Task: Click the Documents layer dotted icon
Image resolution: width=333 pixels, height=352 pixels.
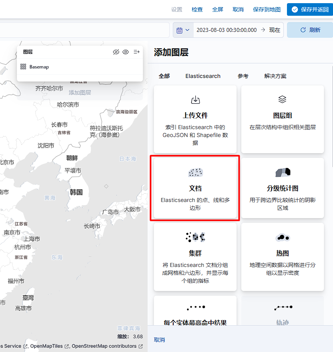Action: click(195, 172)
